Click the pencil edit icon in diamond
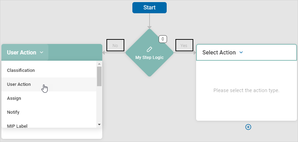This screenshot has width=298, height=142. pos(149,49)
